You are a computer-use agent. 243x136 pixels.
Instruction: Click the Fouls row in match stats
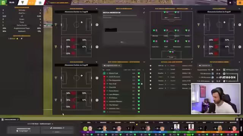(22, 22)
